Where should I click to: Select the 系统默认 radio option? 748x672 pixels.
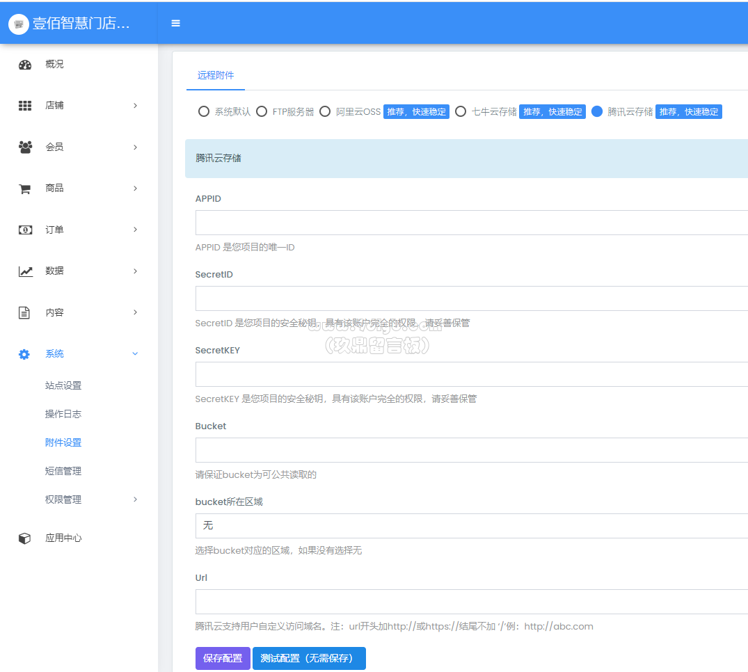click(204, 111)
